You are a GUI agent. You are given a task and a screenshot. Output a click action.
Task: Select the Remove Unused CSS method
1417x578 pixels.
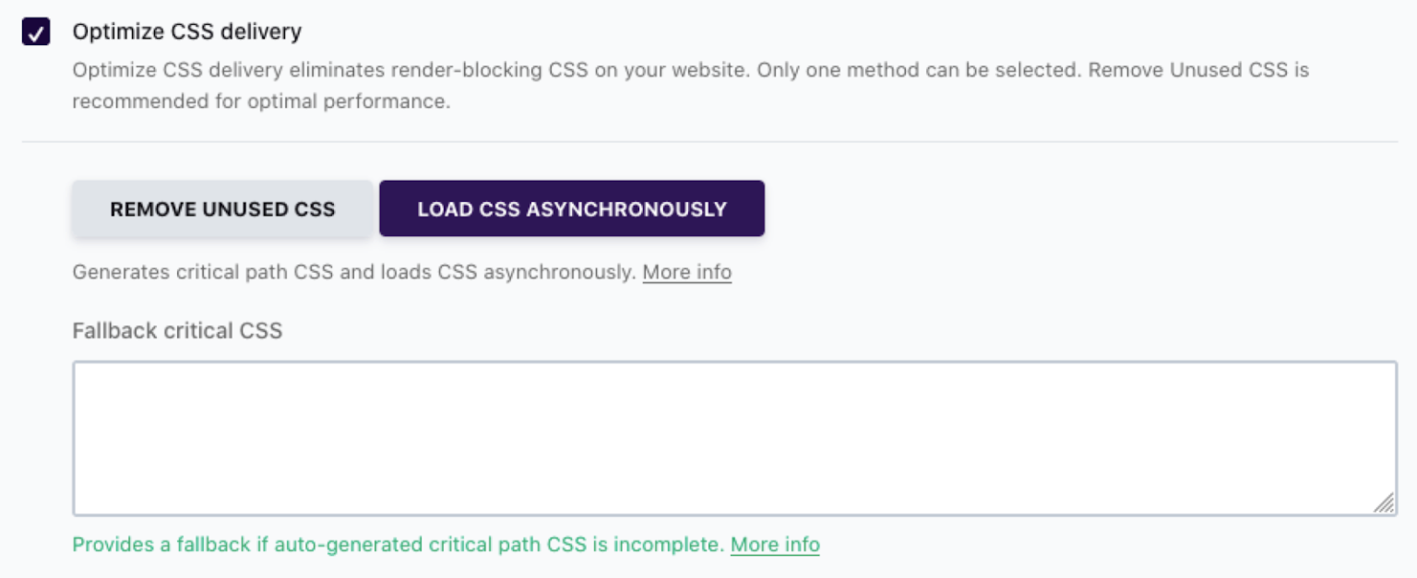pyautogui.click(x=222, y=209)
